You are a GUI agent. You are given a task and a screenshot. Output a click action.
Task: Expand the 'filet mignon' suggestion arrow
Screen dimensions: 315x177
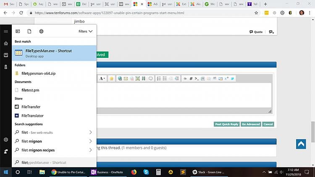pyautogui.click(x=91, y=141)
